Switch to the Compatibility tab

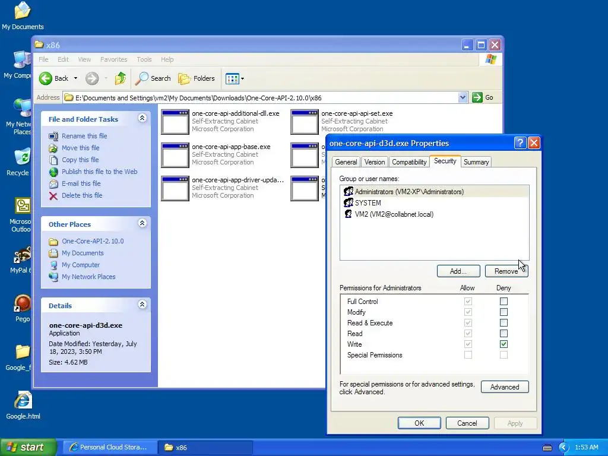coord(409,162)
